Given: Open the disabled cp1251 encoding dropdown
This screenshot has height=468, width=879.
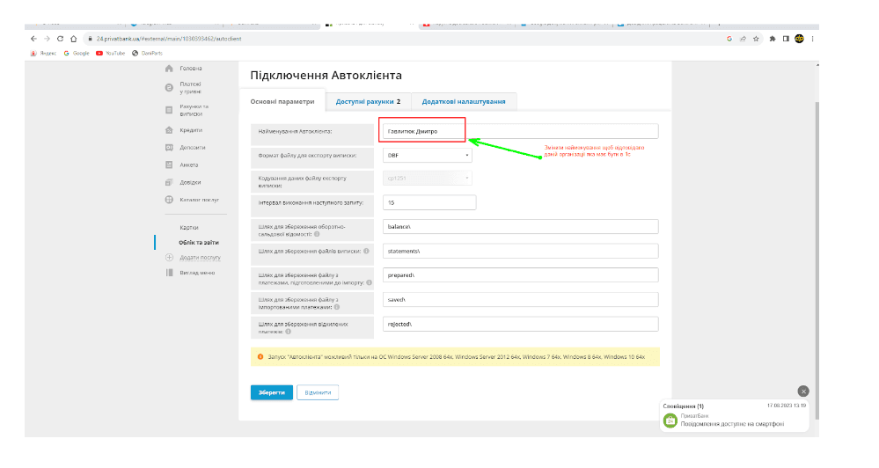Looking at the screenshot, I should click(428, 179).
